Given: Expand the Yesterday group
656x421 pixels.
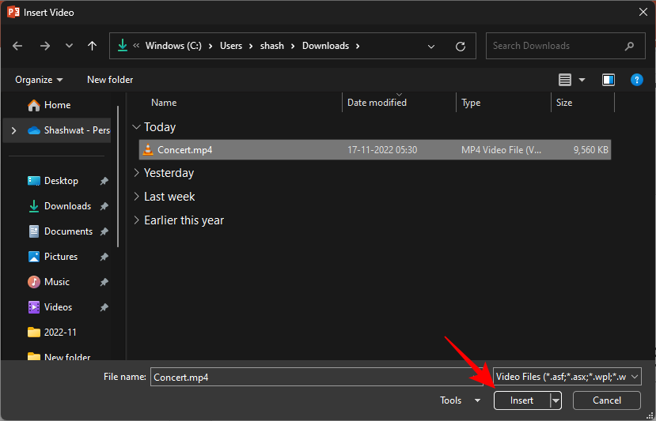Looking at the screenshot, I should [136, 173].
